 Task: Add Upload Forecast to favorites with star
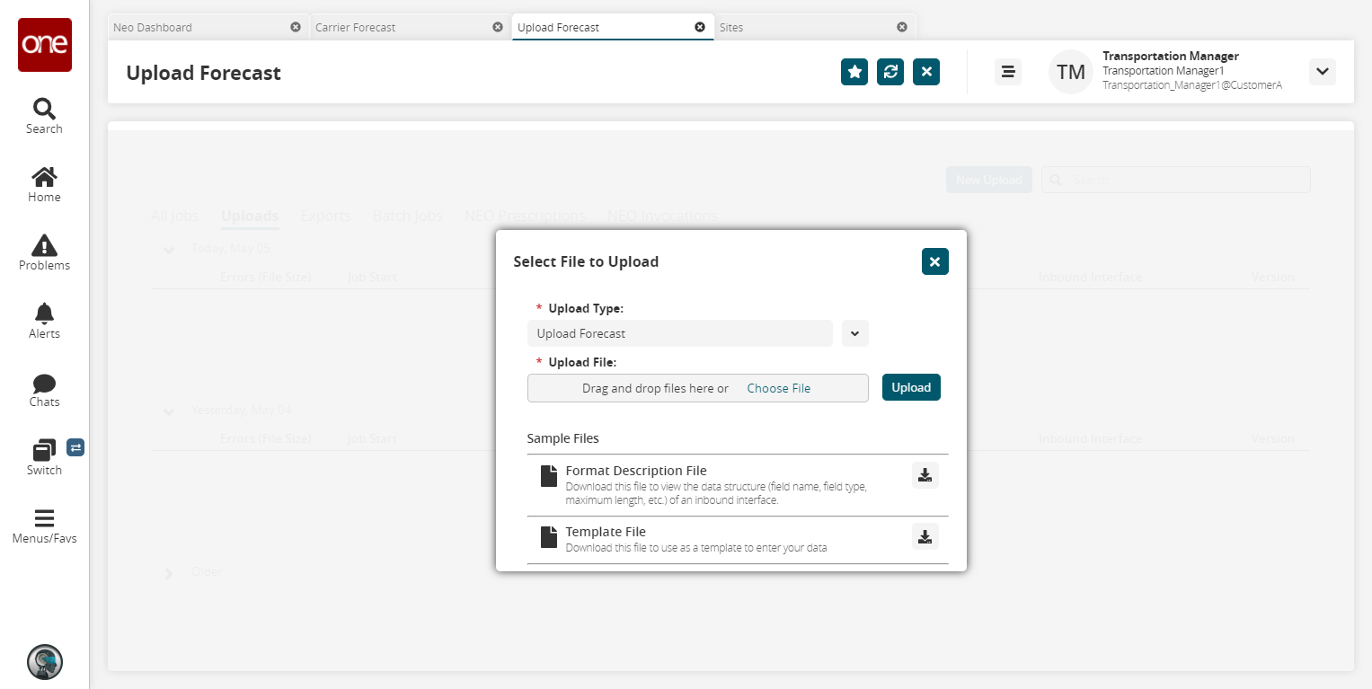[x=854, y=72]
